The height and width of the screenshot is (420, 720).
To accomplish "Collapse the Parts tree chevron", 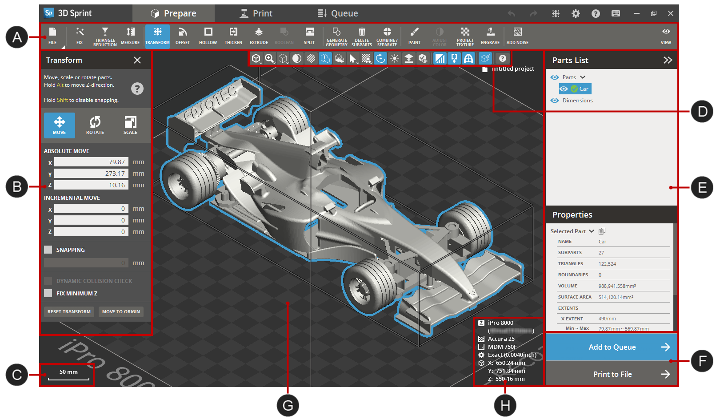I will click(x=583, y=77).
